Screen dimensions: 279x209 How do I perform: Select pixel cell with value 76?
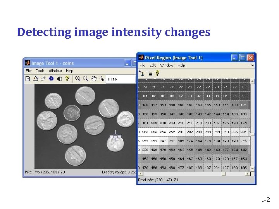(x=234, y=96)
